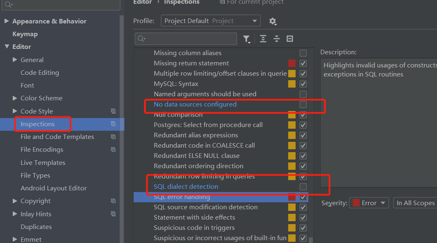The height and width of the screenshot is (243, 437).
Task: Click the Expand All inspections icon
Action: tap(263, 39)
